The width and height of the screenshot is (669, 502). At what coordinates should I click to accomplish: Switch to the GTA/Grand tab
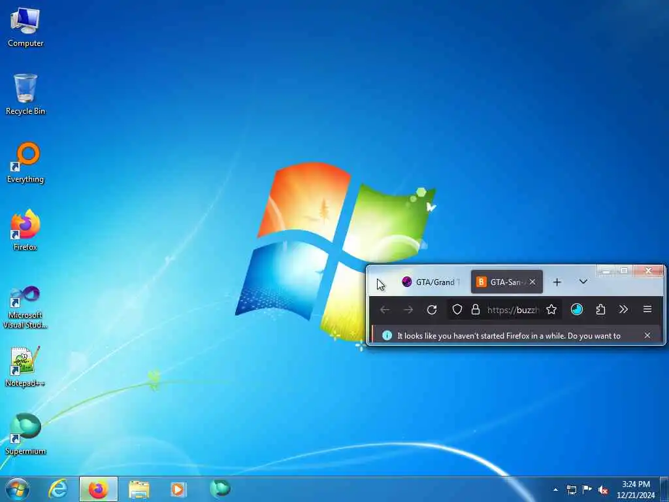[431, 282]
